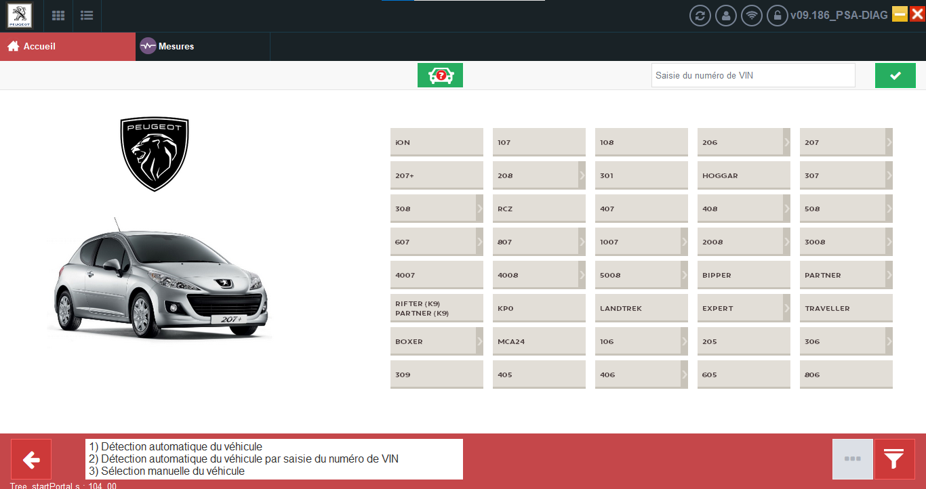
Task: Open the grid view icon
Action: tap(58, 16)
